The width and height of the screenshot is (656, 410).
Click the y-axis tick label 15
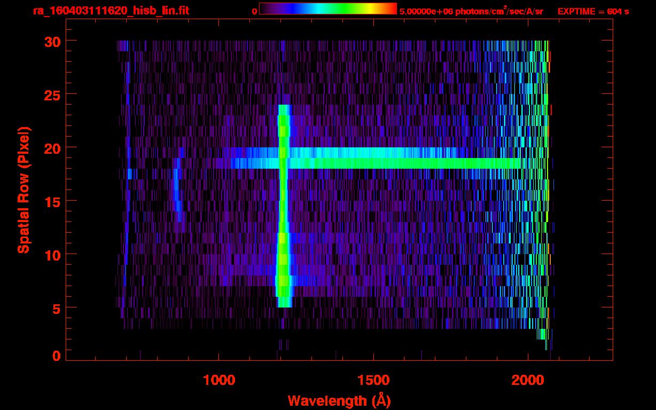pyautogui.click(x=52, y=201)
